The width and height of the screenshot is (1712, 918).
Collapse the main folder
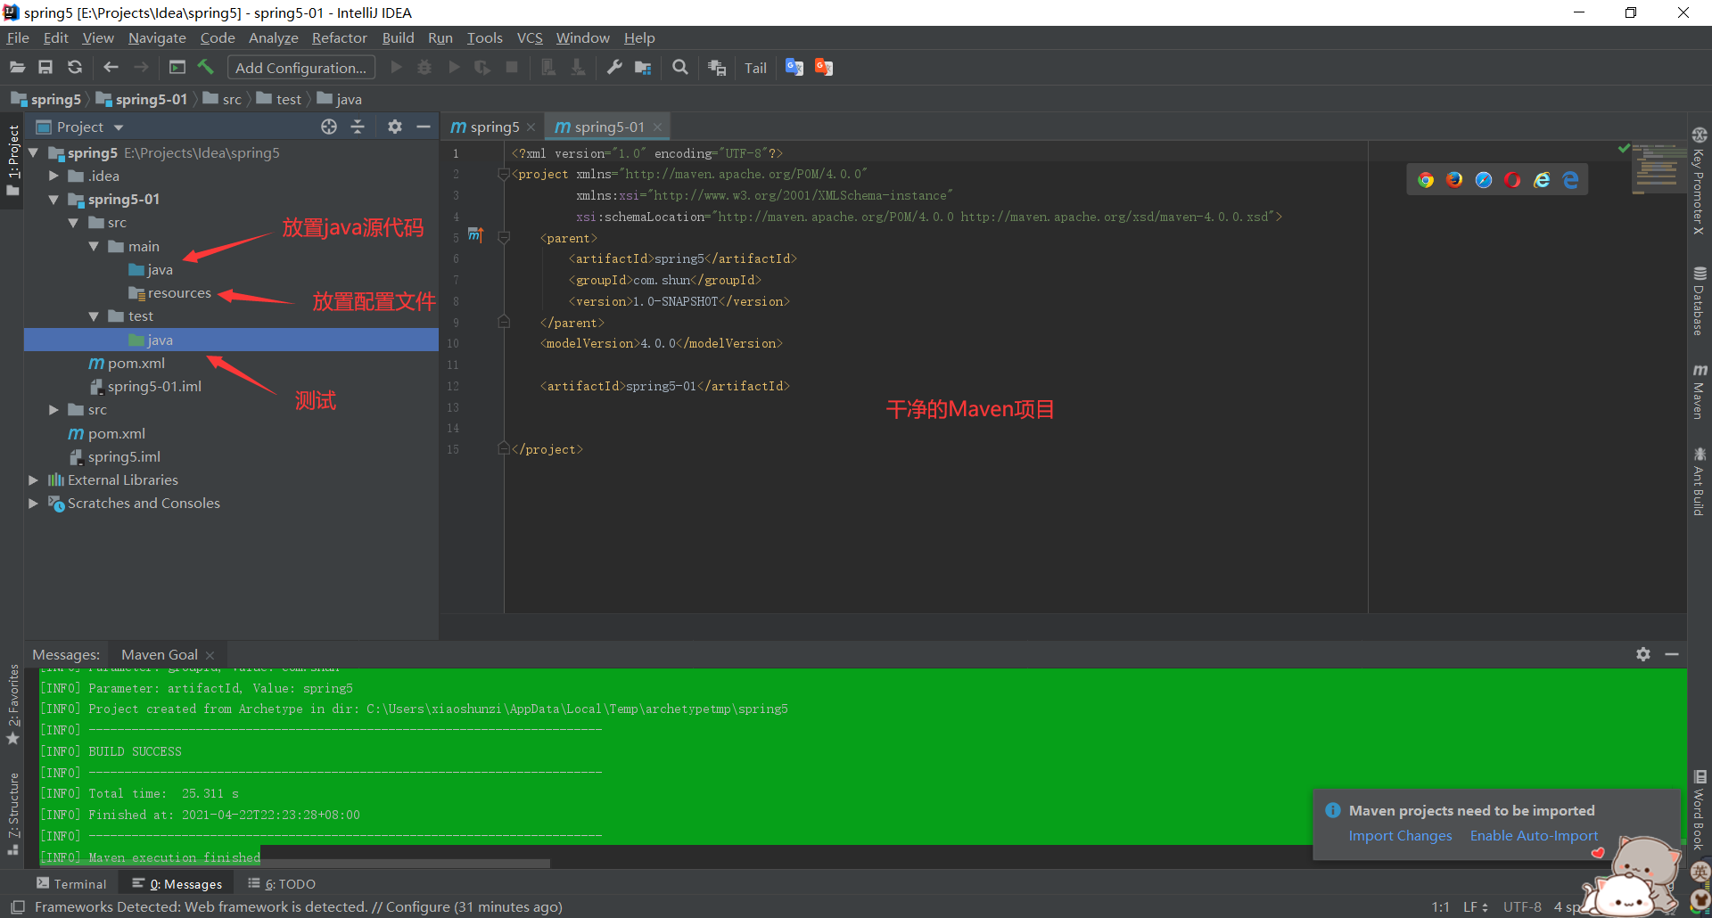coord(95,246)
